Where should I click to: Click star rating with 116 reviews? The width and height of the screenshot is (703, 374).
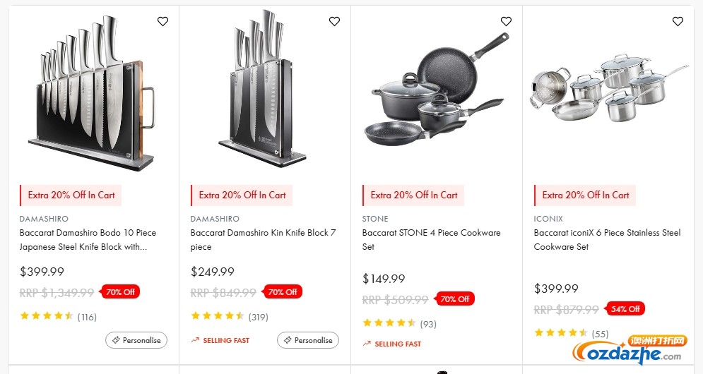pos(47,316)
